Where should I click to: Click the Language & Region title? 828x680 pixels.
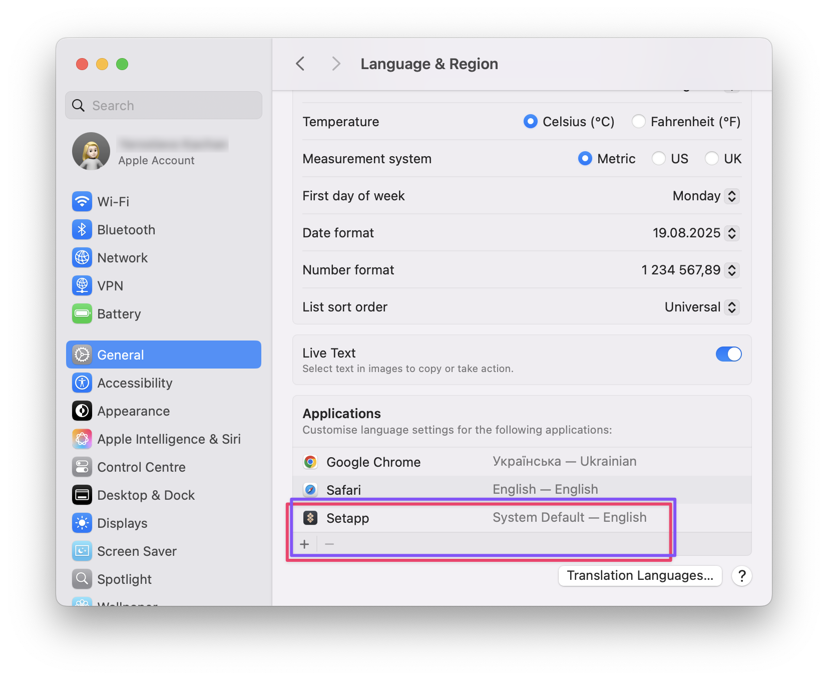430,64
